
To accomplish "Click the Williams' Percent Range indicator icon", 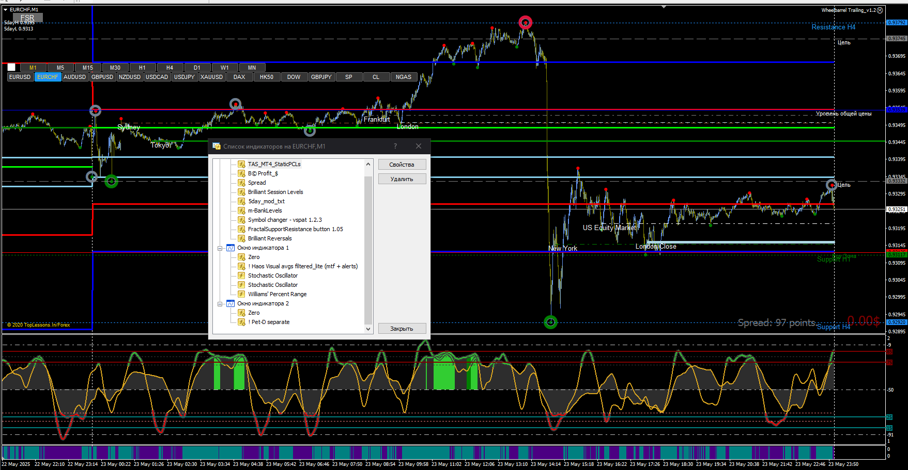I will point(241,294).
